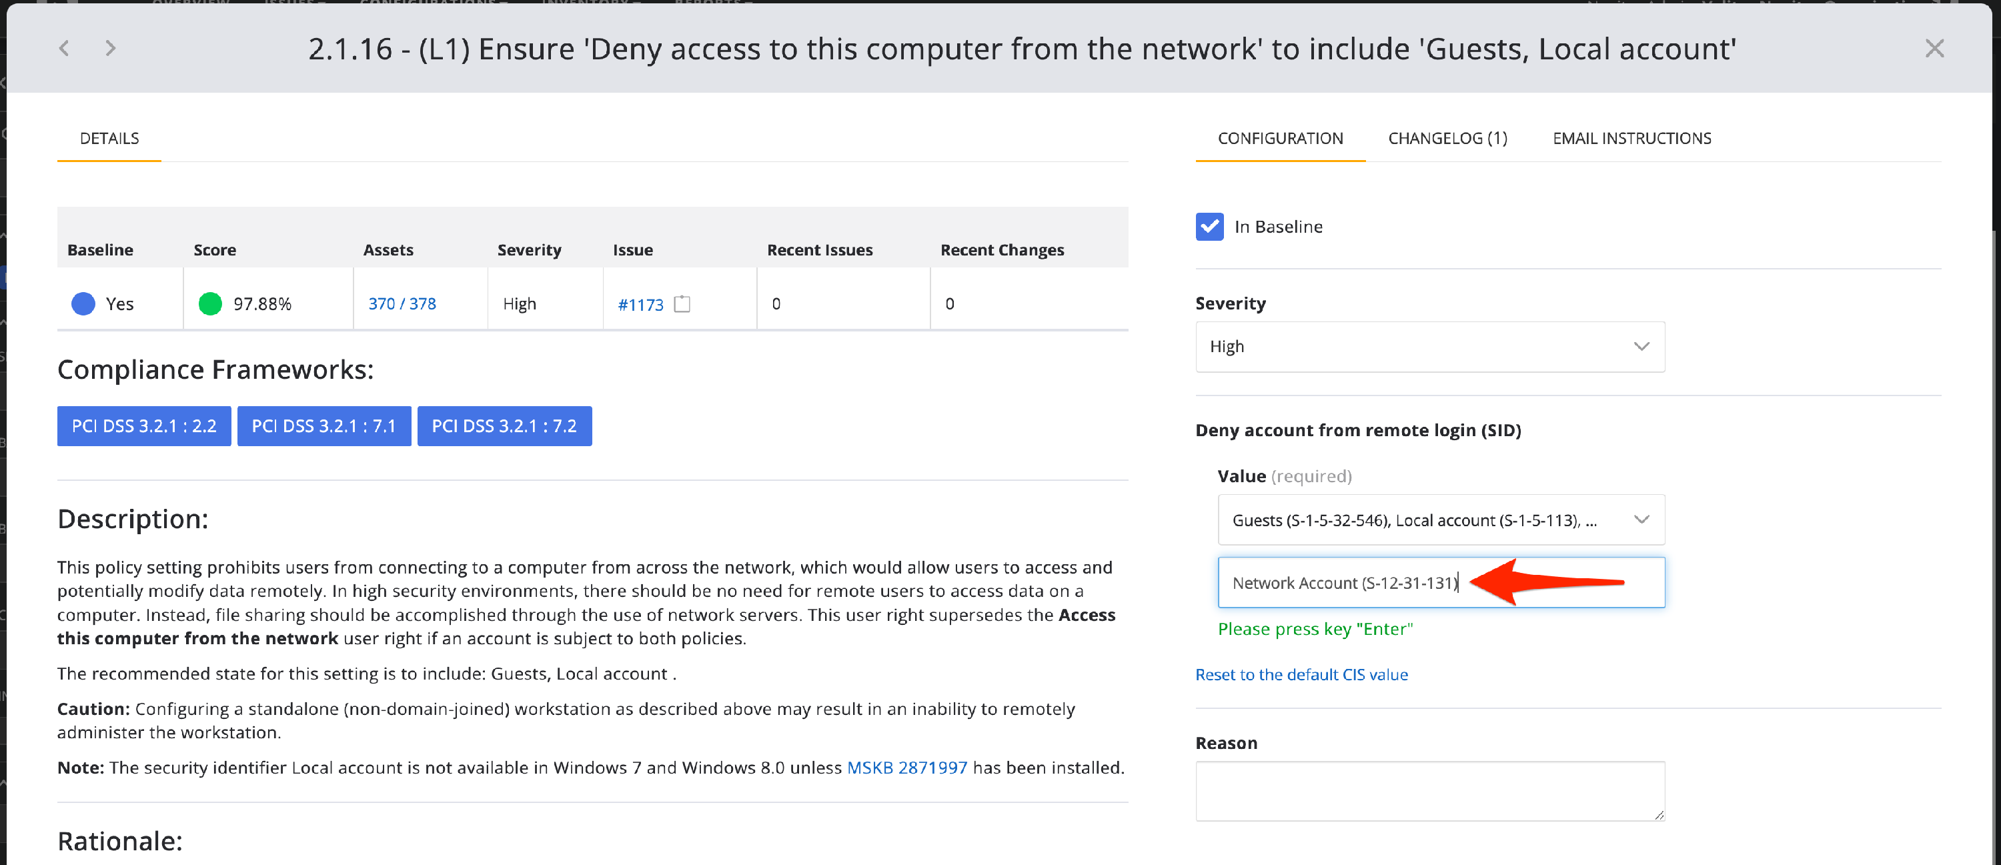The image size is (2001, 865).
Task: Click PCI DSS 3.2.1 : 2.2 tag
Action: [143, 426]
